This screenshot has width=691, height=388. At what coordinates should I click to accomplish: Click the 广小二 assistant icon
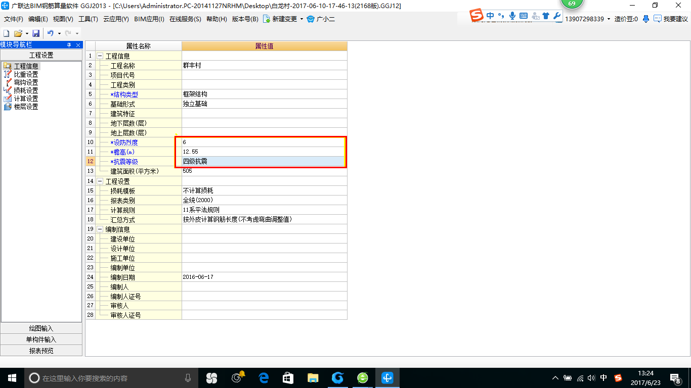(x=311, y=19)
